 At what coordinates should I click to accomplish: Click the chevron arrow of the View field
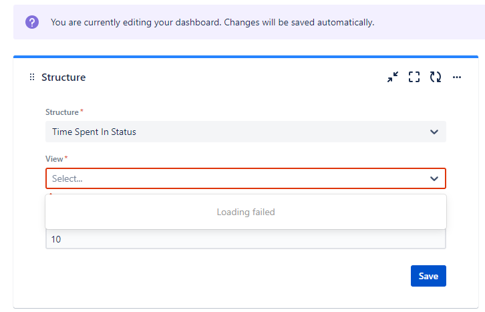[x=434, y=179]
